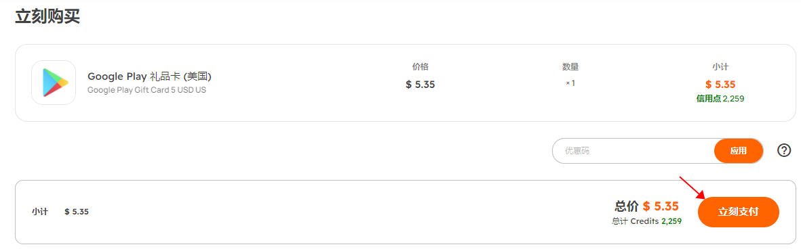Select the black $ 5.35 unit price
Screen dimensions: 801x251
click(x=420, y=85)
